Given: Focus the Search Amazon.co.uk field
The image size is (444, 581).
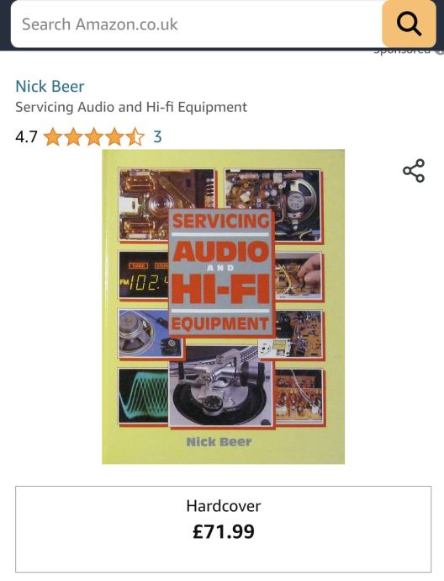Looking at the screenshot, I should tap(197, 24).
